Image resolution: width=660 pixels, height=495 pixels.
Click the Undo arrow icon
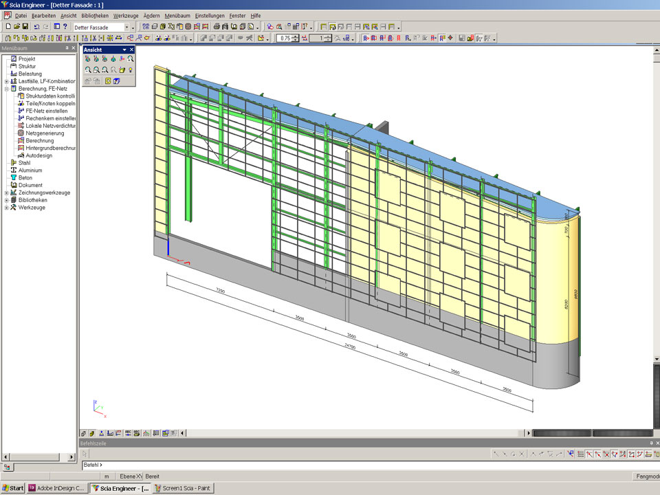click(x=36, y=27)
